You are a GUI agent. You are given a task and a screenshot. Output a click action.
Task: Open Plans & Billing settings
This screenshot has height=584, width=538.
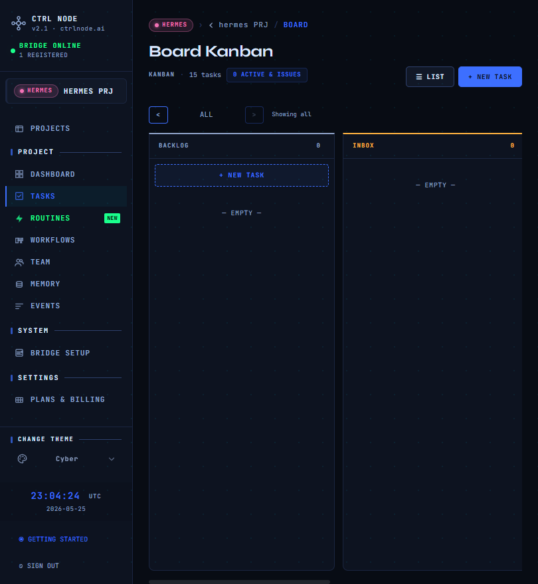pyautogui.click(x=67, y=400)
